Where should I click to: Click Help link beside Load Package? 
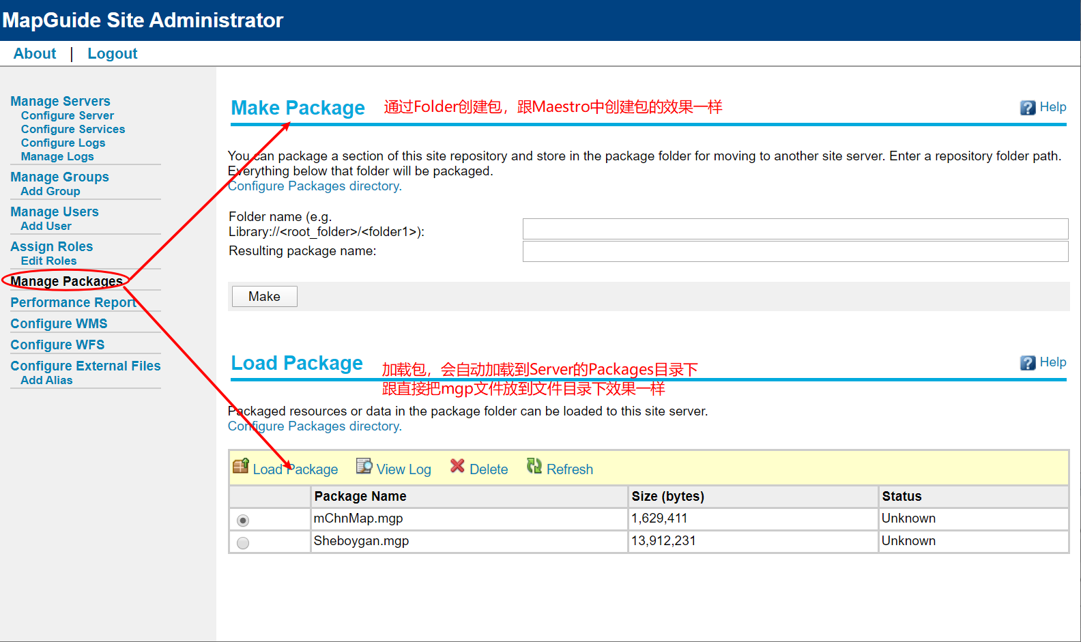pos(1053,362)
